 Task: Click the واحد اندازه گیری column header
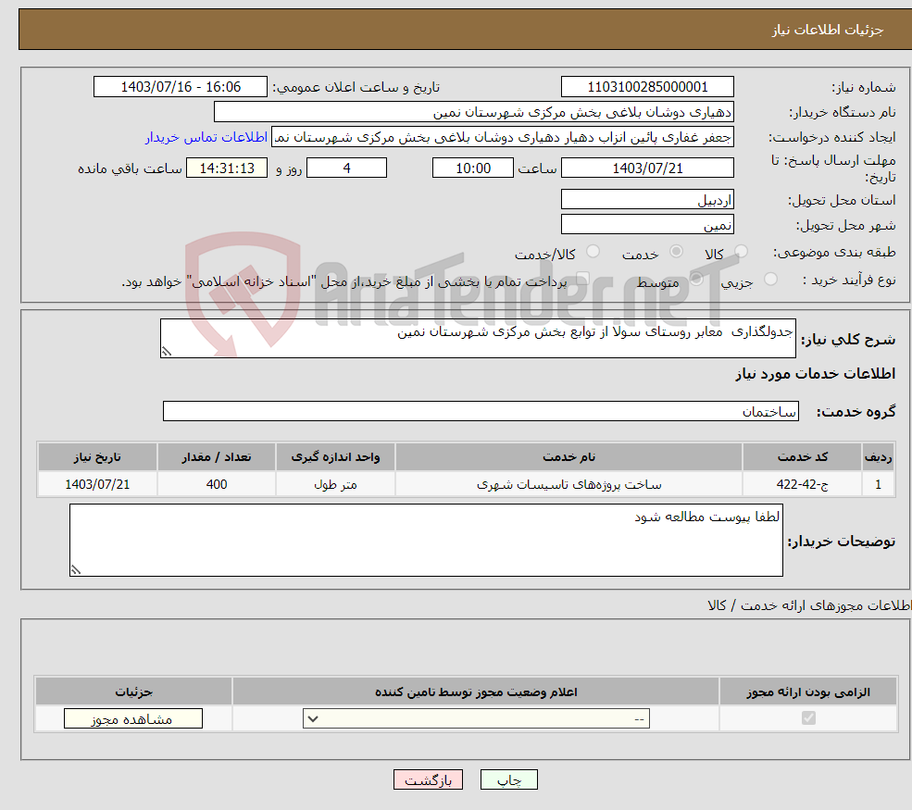[335, 457]
